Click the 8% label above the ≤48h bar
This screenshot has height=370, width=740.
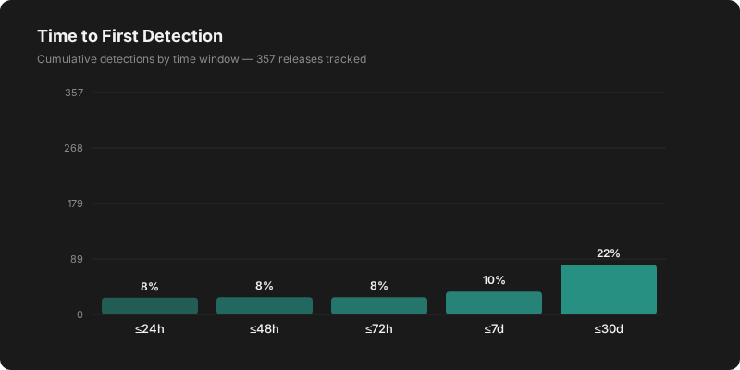[x=265, y=287]
